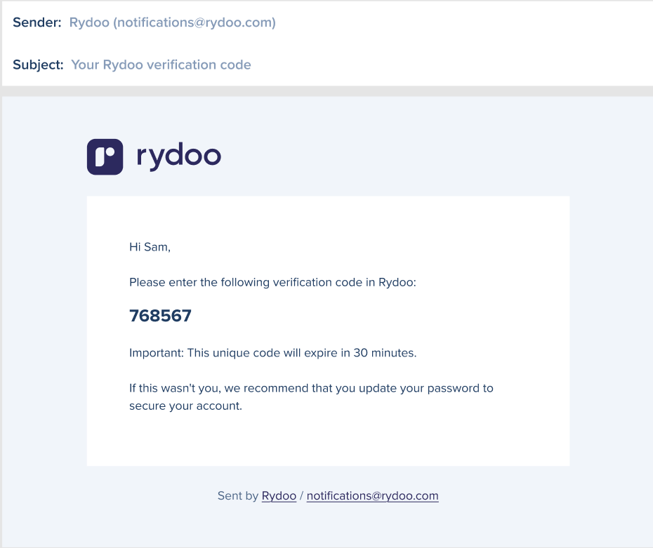Click empty space at bottom of white email card

(327, 442)
